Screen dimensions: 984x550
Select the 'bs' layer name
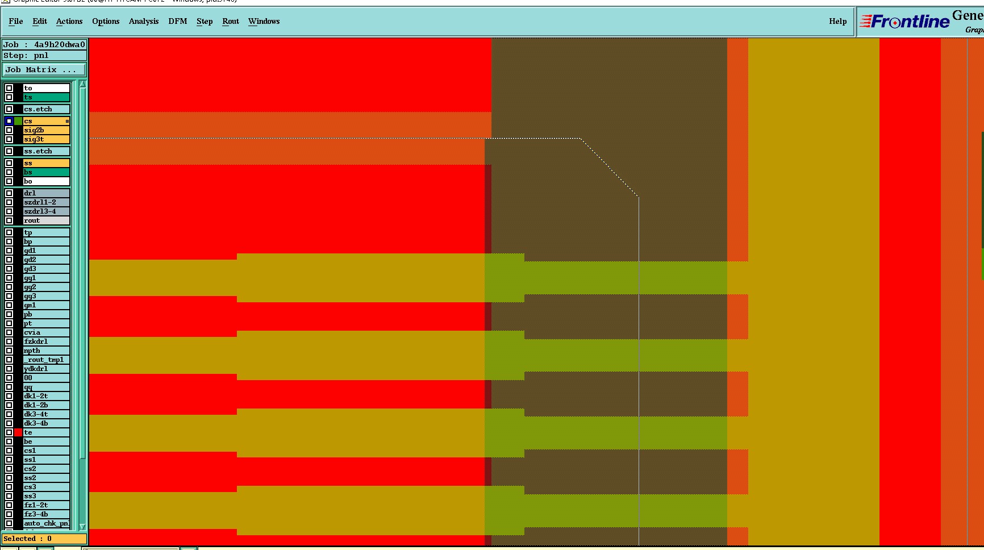47,172
